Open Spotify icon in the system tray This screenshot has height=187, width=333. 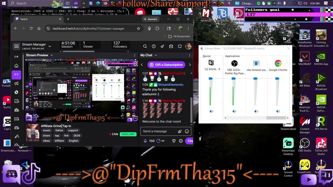pos(259,3)
